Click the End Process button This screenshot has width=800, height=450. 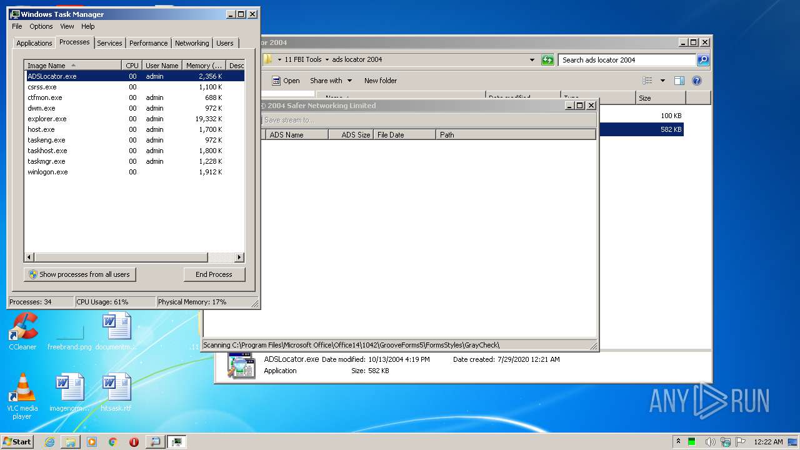214,274
